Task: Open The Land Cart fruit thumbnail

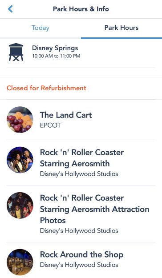Action: pos(20,120)
